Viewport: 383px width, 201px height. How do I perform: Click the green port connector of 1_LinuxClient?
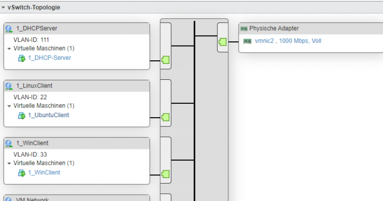tap(165, 117)
